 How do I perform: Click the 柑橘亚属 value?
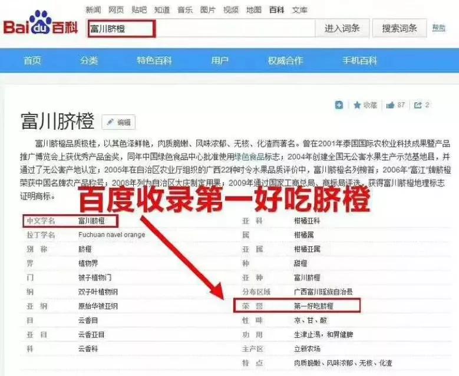(x=307, y=249)
